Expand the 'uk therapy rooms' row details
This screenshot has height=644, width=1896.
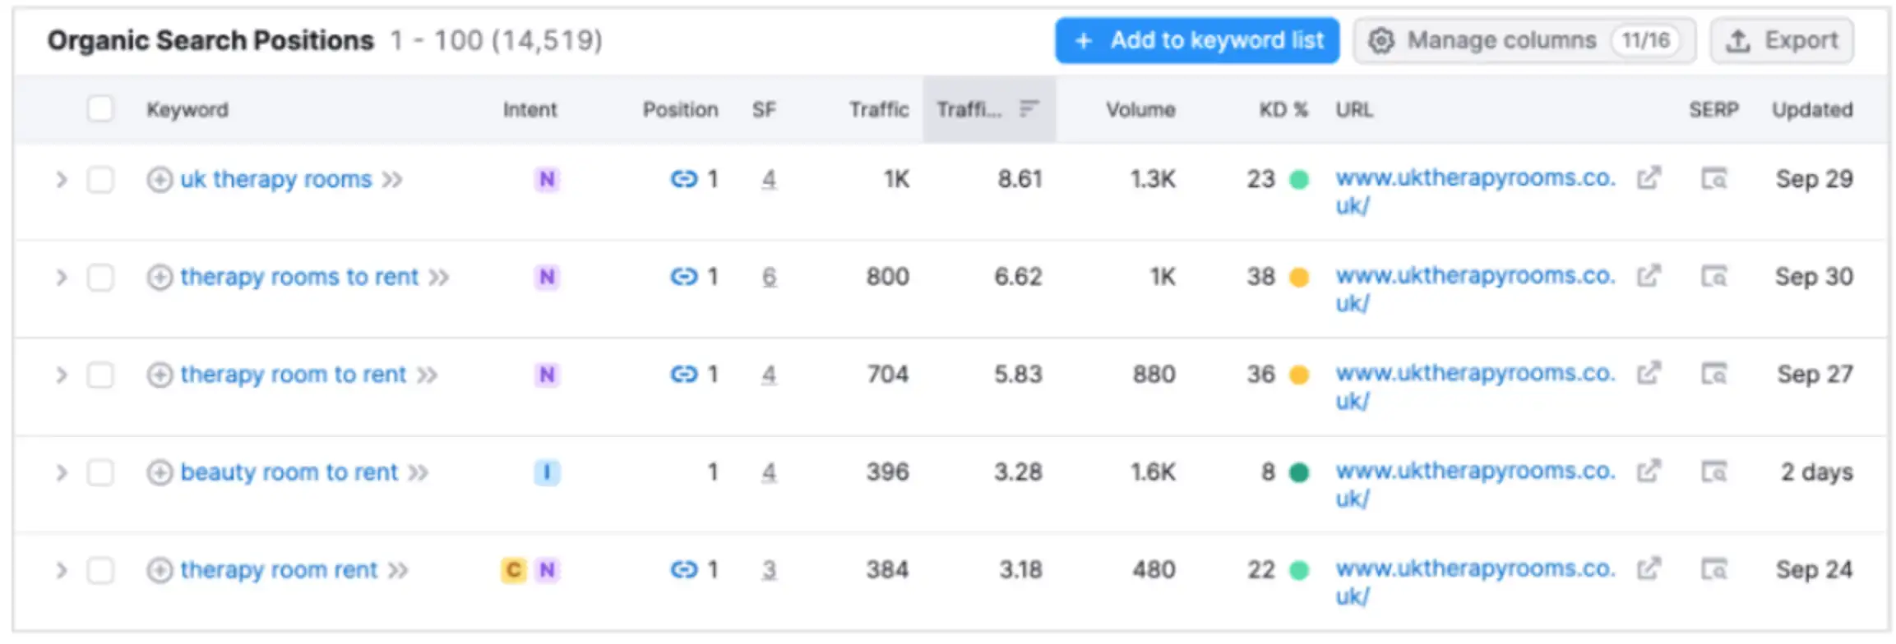coord(61,179)
